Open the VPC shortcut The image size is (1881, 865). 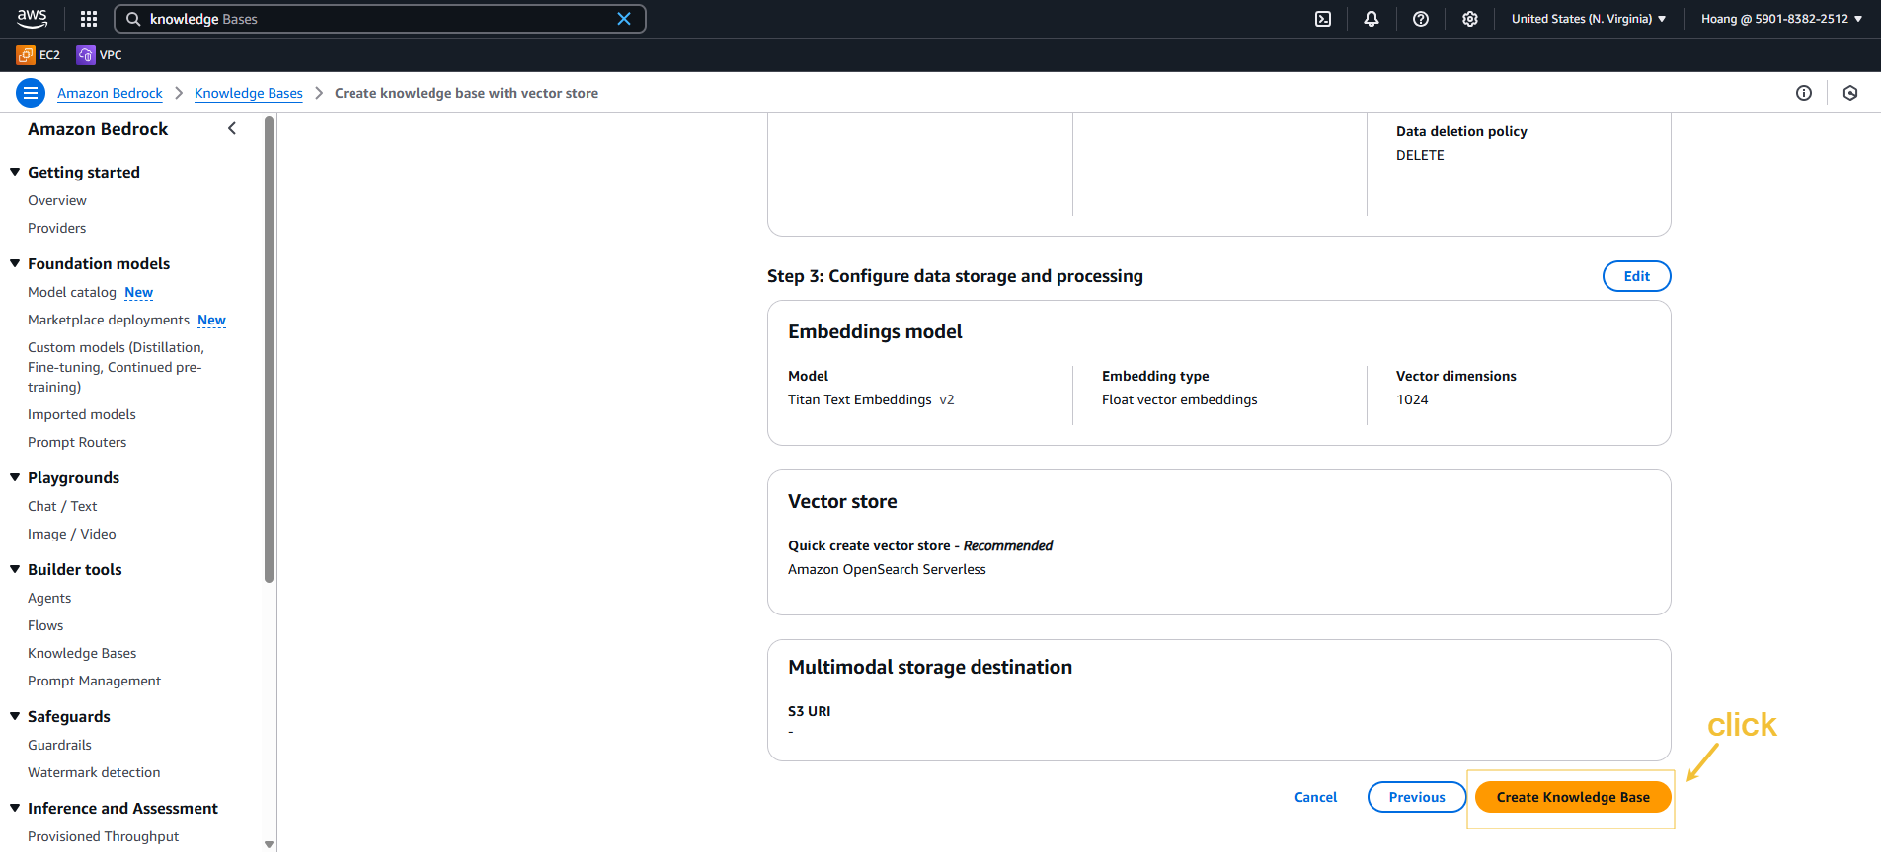100,55
